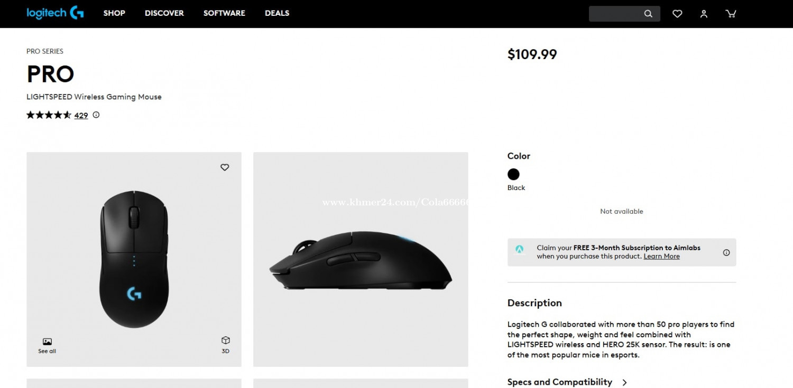The width and height of the screenshot is (793, 388).
Task: Select the Black color swatch
Action: point(513,174)
